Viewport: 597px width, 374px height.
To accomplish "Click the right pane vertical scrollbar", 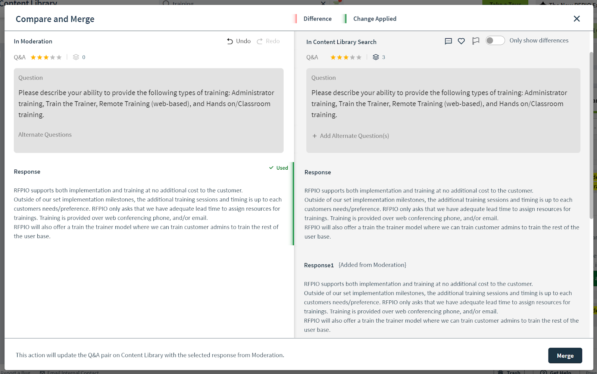I will tap(591, 135).
